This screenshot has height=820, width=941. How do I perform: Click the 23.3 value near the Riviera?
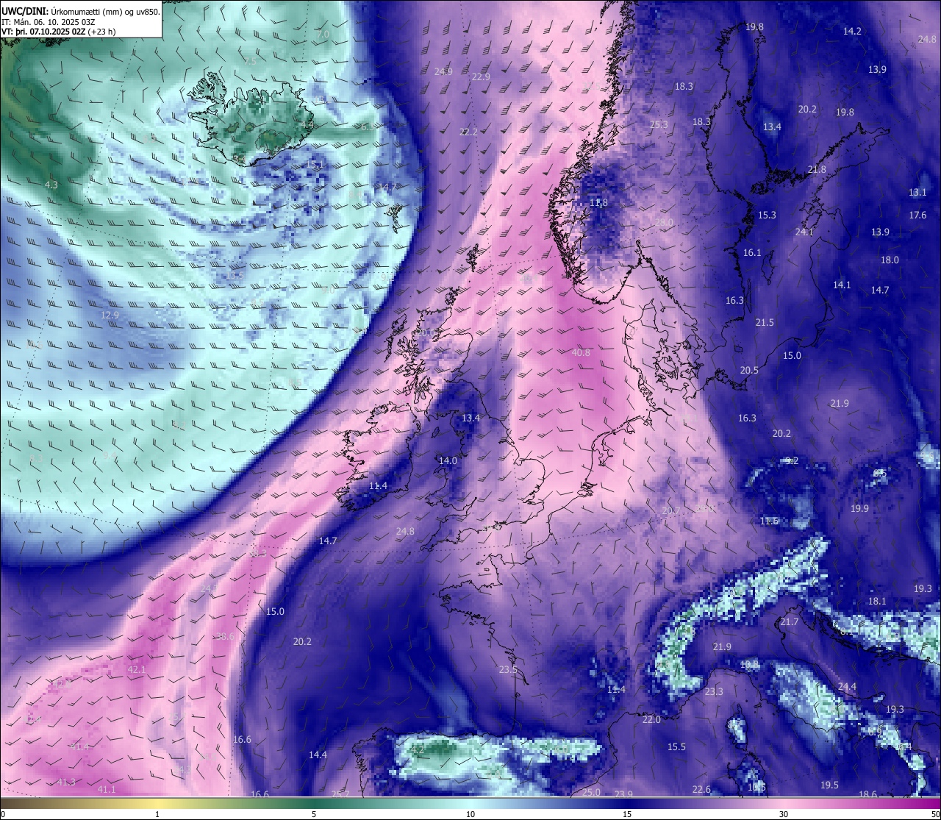coord(714,691)
